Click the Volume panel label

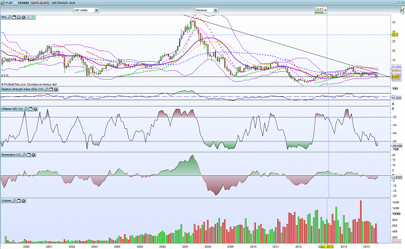click(7, 201)
